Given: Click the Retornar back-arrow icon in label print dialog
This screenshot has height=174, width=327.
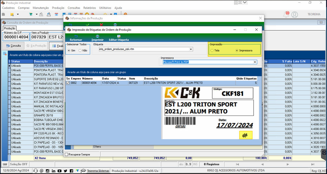Looking at the screenshot, I should (76, 36).
